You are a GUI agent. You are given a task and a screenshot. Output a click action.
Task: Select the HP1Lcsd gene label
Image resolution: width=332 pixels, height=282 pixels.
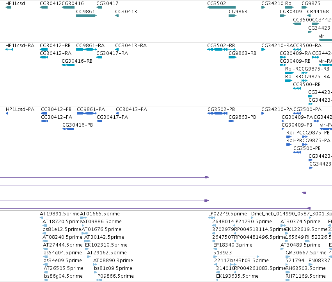15,4
